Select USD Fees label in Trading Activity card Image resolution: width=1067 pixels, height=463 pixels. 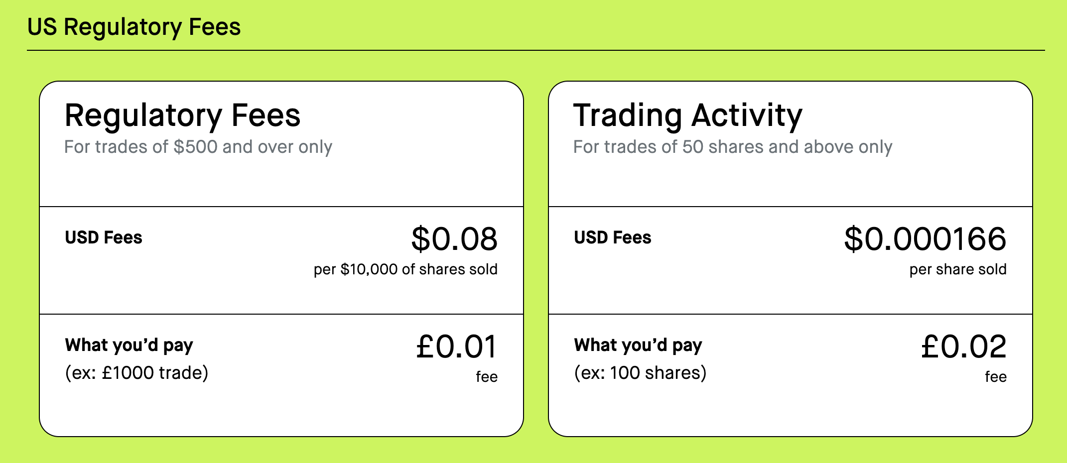coord(613,237)
